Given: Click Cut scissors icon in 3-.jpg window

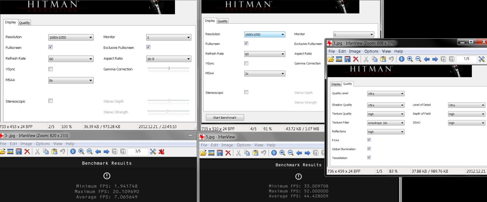Looking at the screenshot, I should click(37, 152).
